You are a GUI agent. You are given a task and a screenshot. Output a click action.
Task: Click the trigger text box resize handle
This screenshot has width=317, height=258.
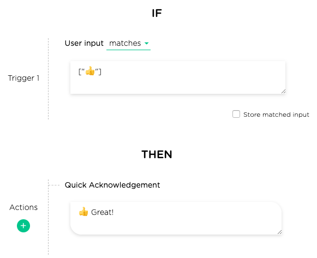point(283,92)
